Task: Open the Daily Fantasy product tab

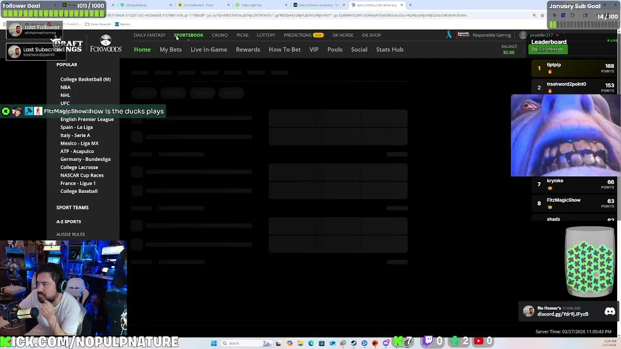Action: (149, 35)
